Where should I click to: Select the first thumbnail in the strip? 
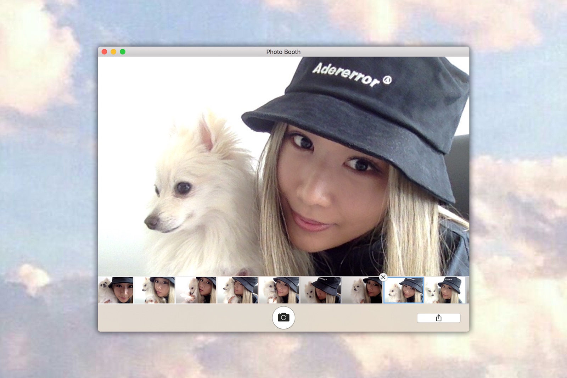pos(116,290)
